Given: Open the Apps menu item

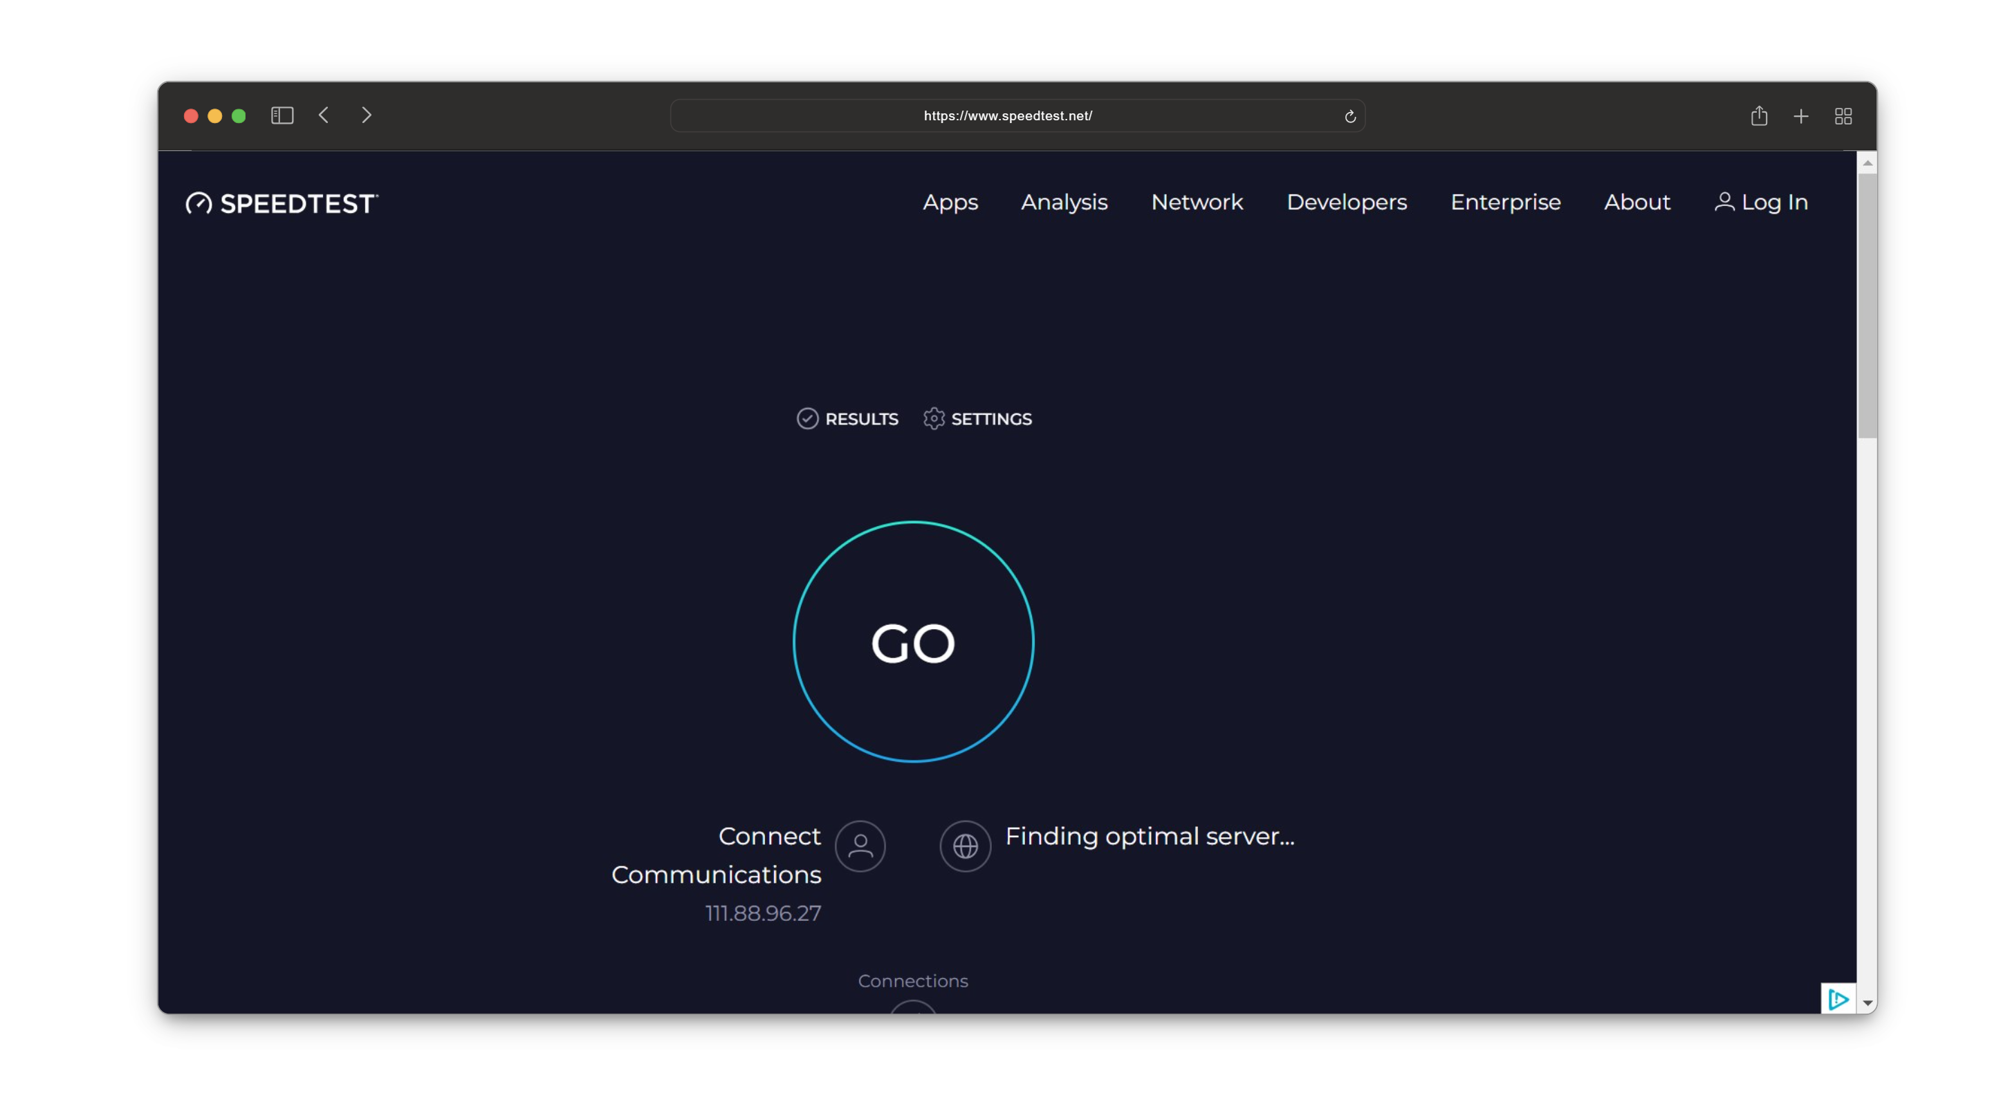Looking at the screenshot, I should pyautogui.click(x=950, y=203).
